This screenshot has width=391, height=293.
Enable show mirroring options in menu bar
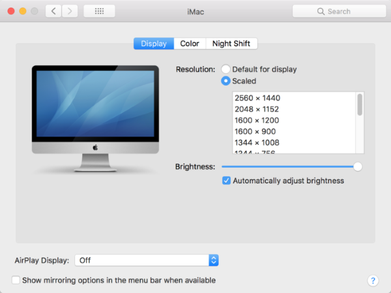16,281
